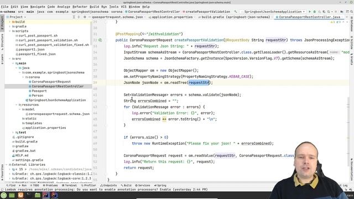
Task: Click the Project panel settings gear icon
Action: (x=85, y=17)
